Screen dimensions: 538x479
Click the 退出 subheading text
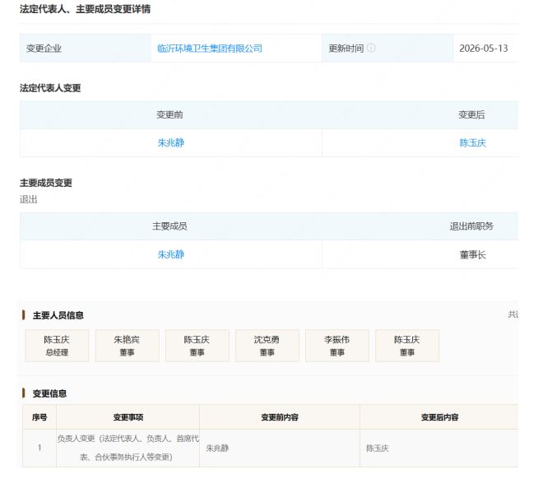click(29, 199)
